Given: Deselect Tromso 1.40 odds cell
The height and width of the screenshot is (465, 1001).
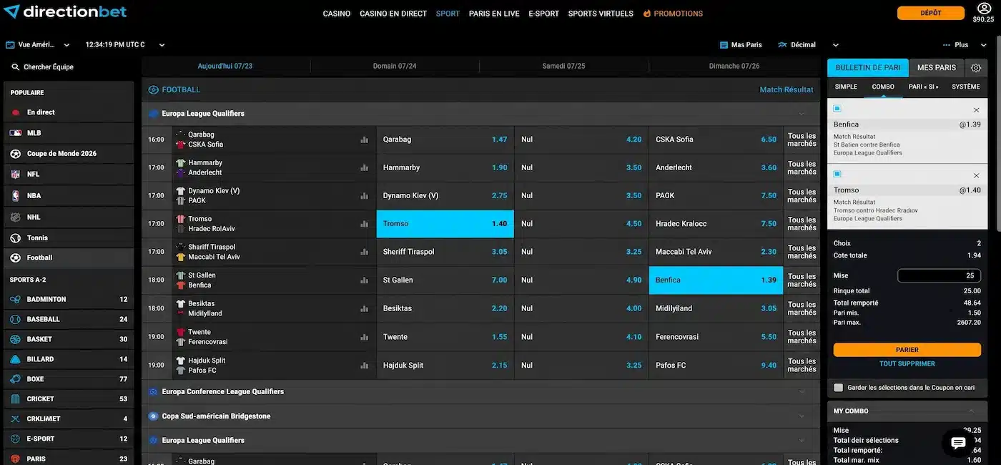Looking at the screenshot, I should point(445,224).
